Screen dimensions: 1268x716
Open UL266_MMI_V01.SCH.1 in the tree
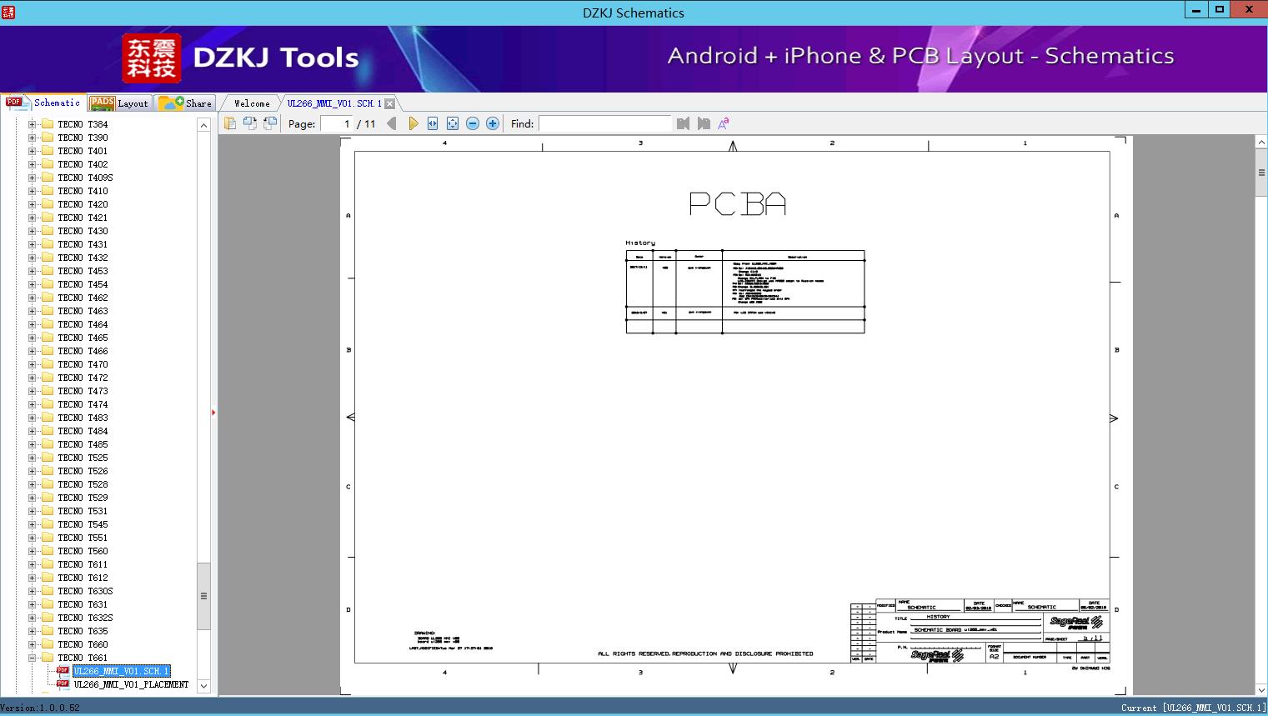coord(121,671)
